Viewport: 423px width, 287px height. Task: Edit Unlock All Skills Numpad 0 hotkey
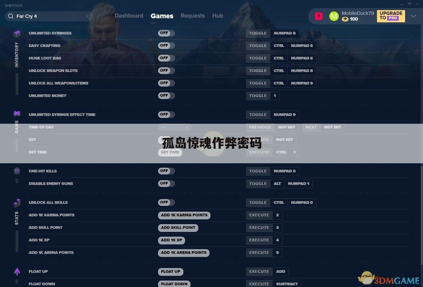tap(302, 202)
